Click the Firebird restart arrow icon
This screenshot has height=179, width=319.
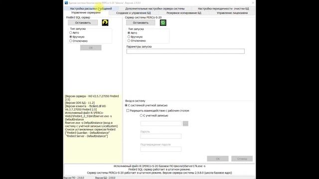[x=105, y=22]
